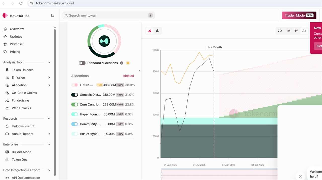Click the premium crown icon
The width and height of the screenshot is (322, 180).
[128, 63]
